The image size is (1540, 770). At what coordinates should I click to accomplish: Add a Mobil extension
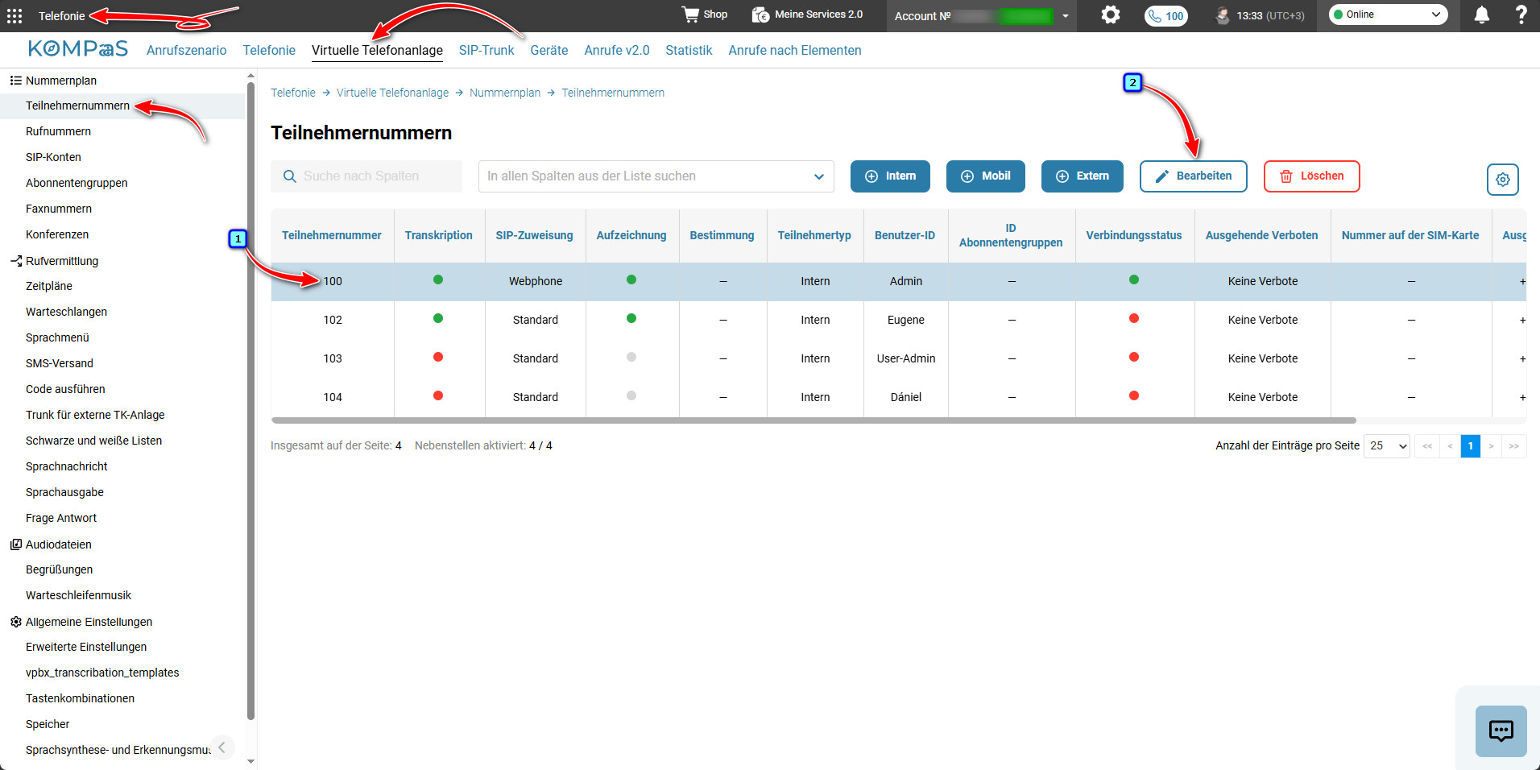point(986,176)
